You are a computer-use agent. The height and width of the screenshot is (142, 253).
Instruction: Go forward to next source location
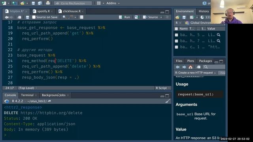(x=11, y=17)
